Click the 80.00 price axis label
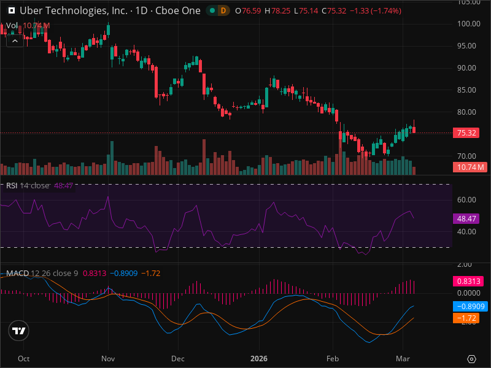The height and width of the screenshot is (368, 491). [x=466, y=112]
